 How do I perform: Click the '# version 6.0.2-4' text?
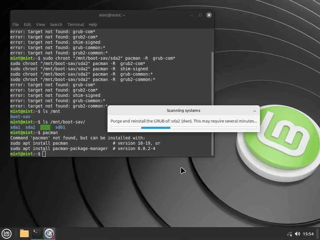pos(134,148)
